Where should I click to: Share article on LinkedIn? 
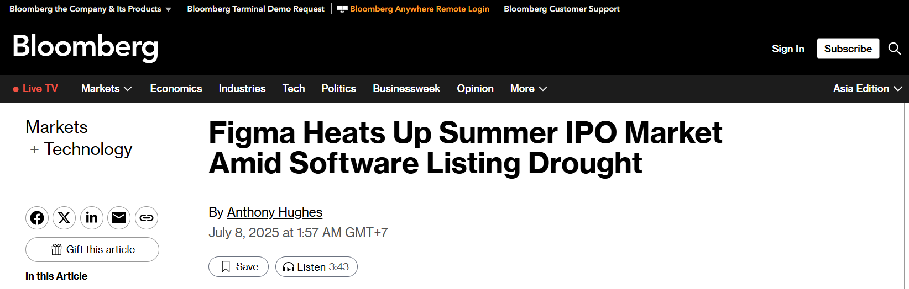coord(92,218)
